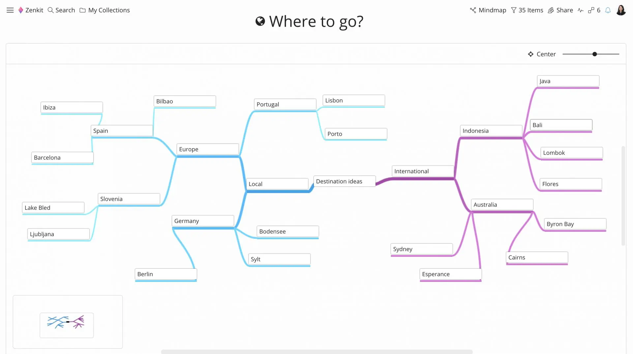The image size is (633, 354).
Task: Switch view using Mindmap selector
Action: point(488,10)
